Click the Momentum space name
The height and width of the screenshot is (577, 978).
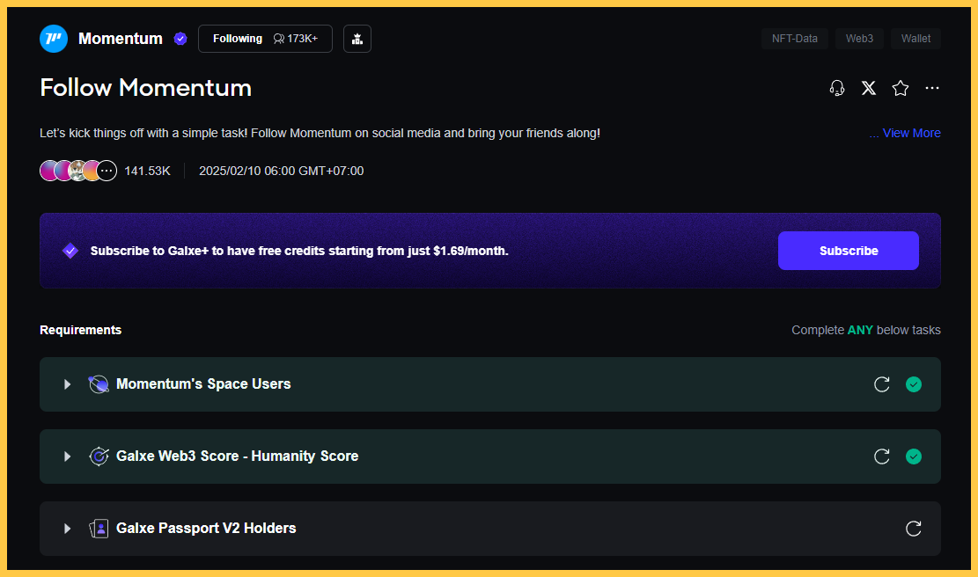point(121,39)
